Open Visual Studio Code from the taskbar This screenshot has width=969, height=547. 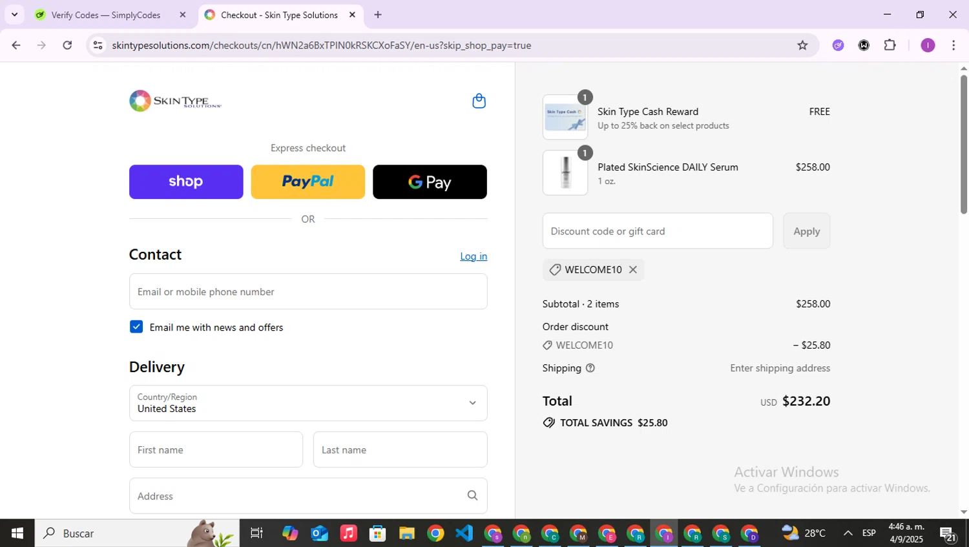click(x=464, y=533)
